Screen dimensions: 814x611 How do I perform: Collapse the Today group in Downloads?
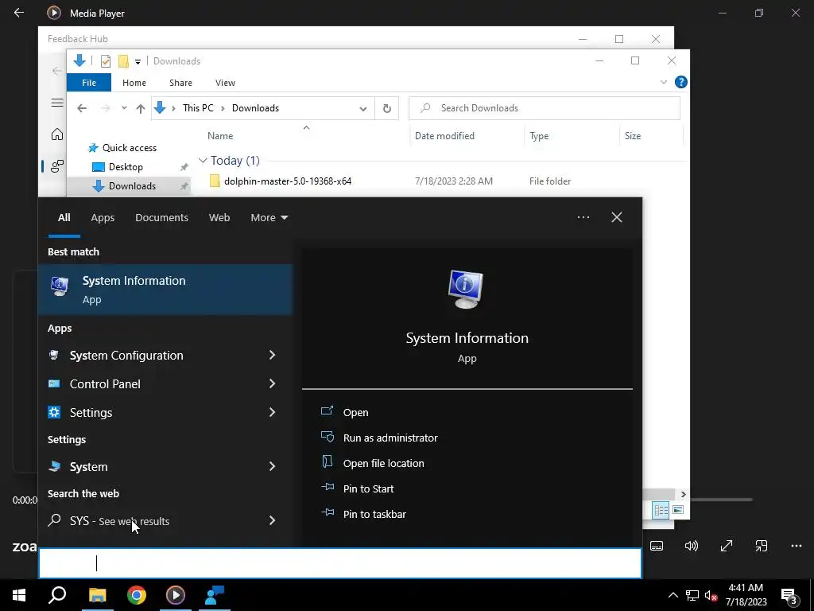(x=203, y=161)
